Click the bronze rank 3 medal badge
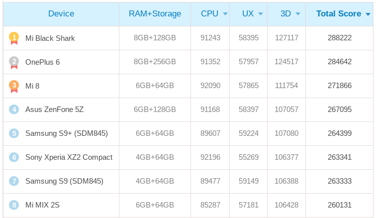The width and height of the screenshot is (376, 218). tap(14, 86)
